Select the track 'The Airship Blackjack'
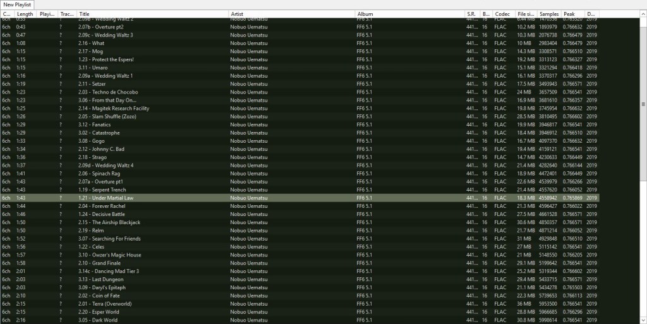This screenshot has height=324, width=647. click(x=109, y=222)
